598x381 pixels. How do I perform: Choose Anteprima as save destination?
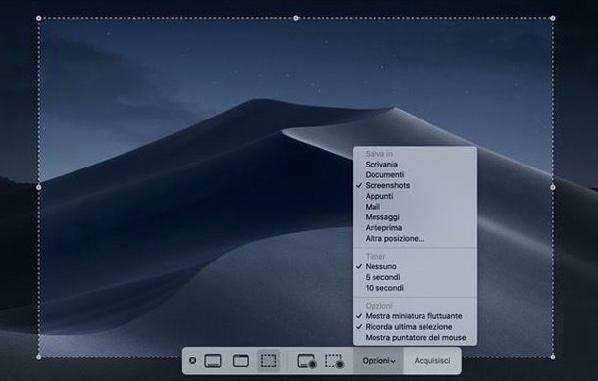(x=415, y=228)
